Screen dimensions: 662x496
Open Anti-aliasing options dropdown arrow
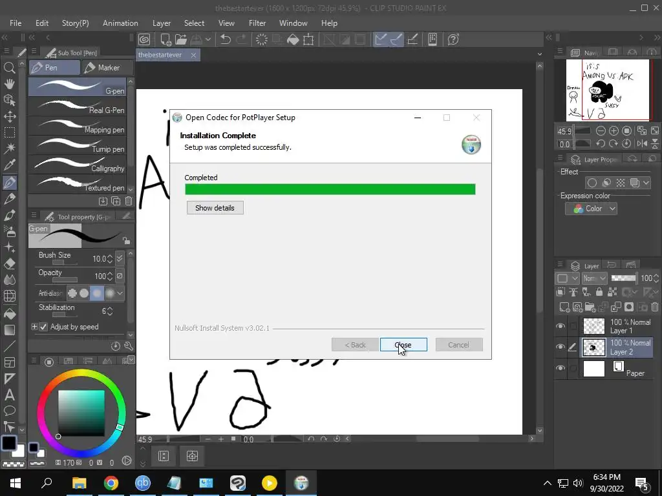(x=120, y=293)
